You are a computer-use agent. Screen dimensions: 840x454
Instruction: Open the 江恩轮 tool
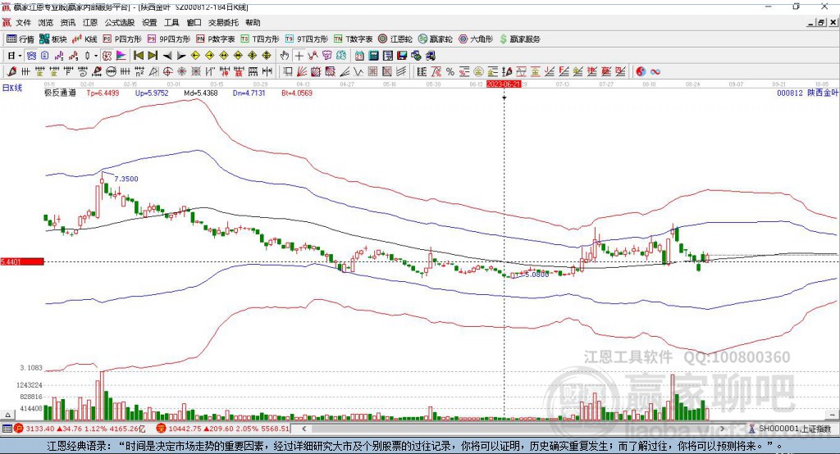[395, 39]
